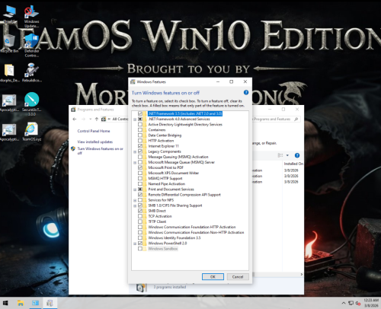The image size is (381, 309).
Task: Show hidden system tray icons
Action: pyautogui.click(x=344, y=303)
